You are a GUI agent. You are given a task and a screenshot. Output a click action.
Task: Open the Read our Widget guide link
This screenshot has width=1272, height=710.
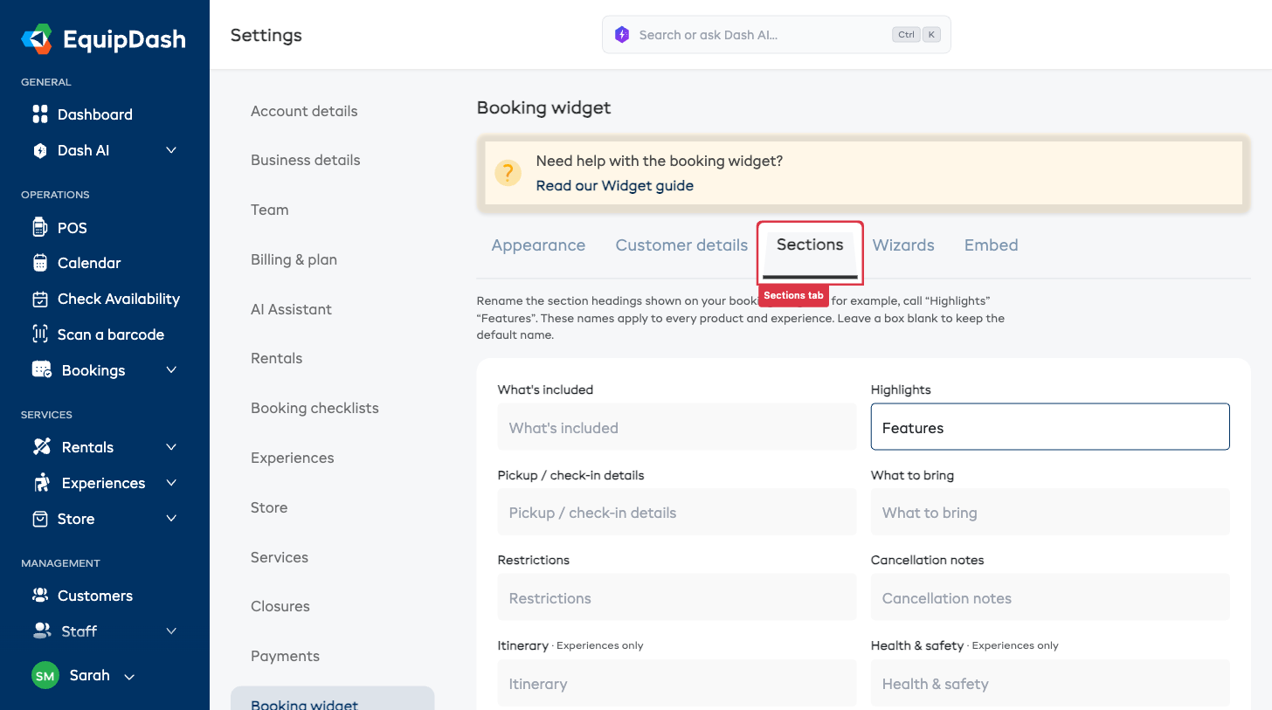point(614,185)
